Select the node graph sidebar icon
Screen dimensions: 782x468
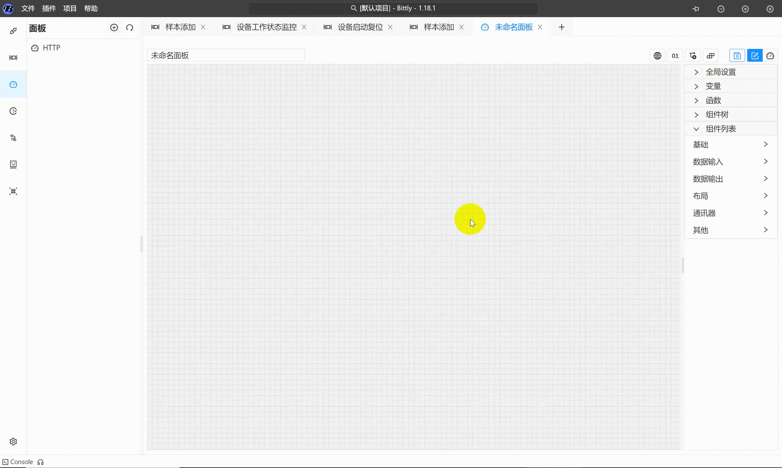(x=13, y=138)
